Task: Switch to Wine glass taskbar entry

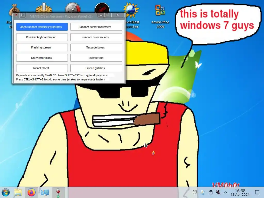Action: click(x=58, y=192)
